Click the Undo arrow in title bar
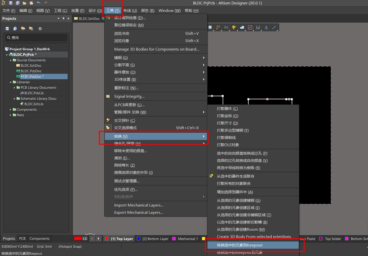The image size is (368, 256). tap(39, 3)
